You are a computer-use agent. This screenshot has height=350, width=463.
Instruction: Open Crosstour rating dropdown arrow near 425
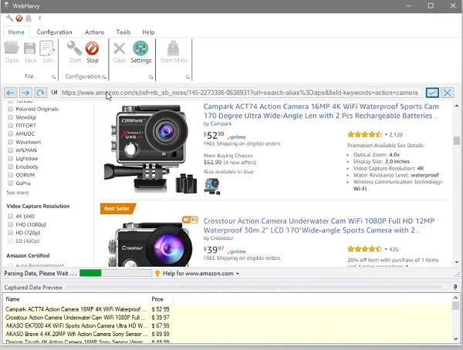tap(386, 249)
